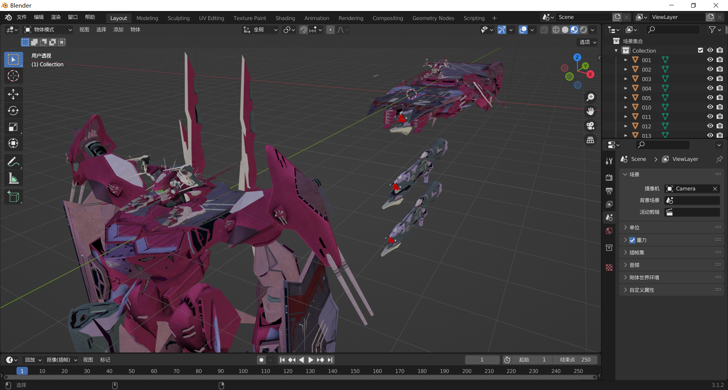The image size is (728, 390).
Task: Toggle proportional editing button
Action: 331,30
